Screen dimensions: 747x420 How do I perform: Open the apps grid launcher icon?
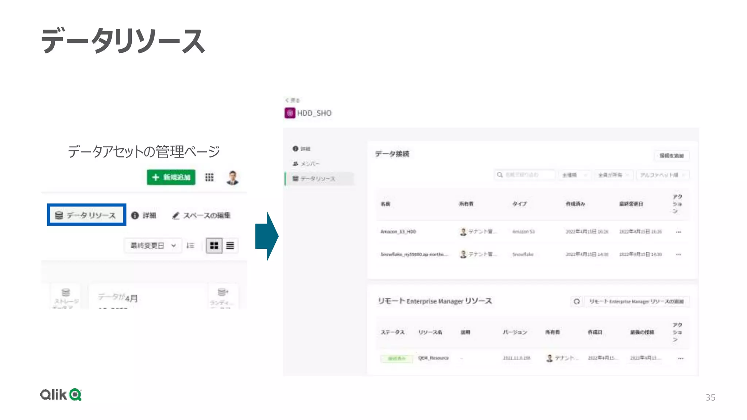tap(209, 177)
